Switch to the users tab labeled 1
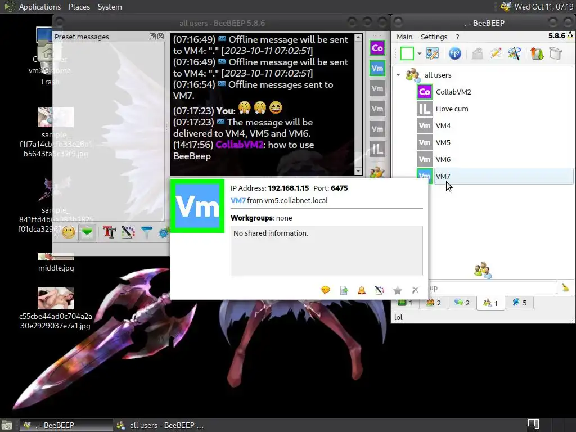This screenshot has height=432, width=576. coord(490,303)
